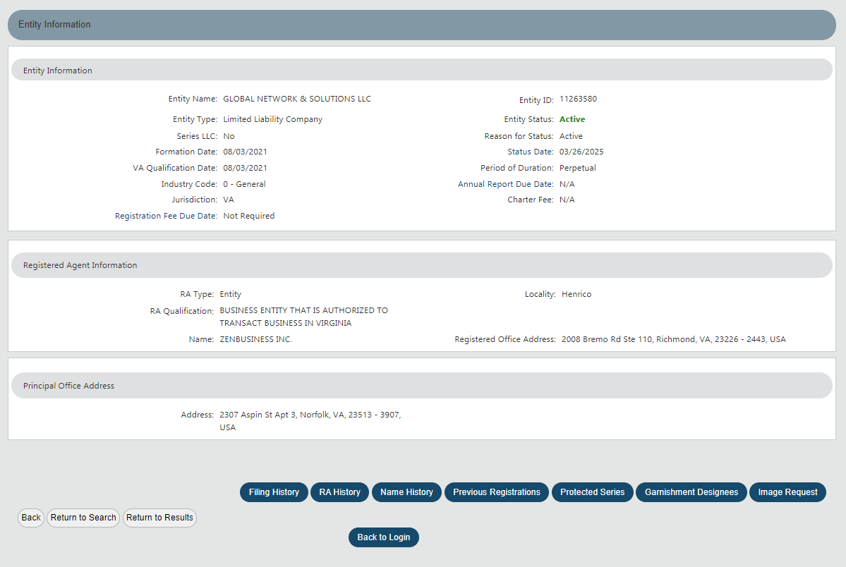
Task: Select the principal address on Aspin St
Action: [x=311, y=415]
